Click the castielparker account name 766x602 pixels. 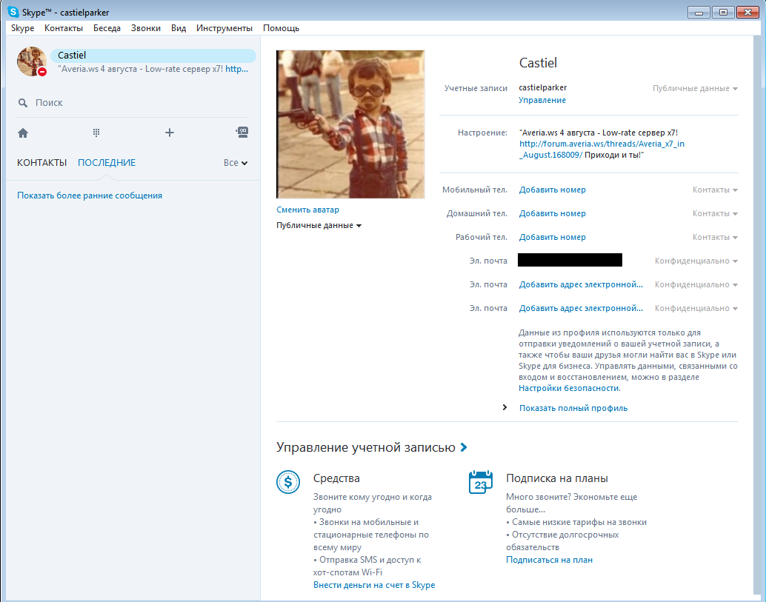(543, 88)
